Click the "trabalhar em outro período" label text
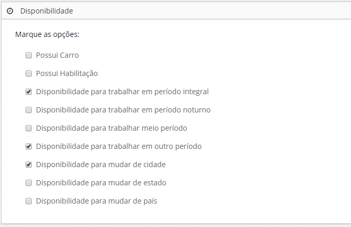Viewport: 351px width, 227px height. pos(119,146)
